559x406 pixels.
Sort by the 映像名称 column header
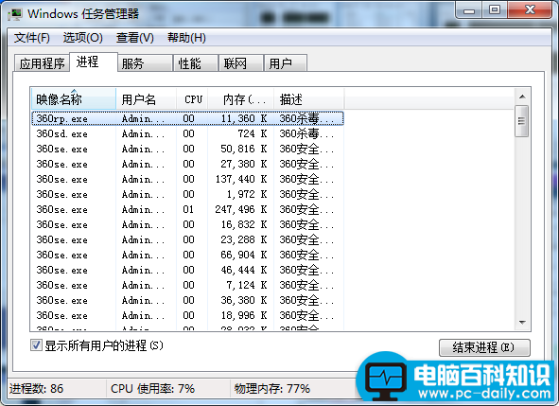[x=74, y=98]
